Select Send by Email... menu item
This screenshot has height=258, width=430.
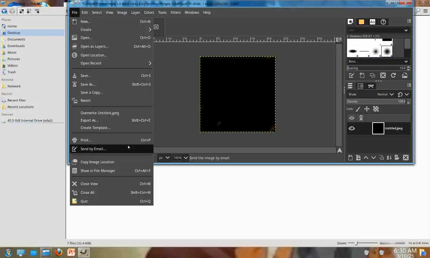pos(112,149)
